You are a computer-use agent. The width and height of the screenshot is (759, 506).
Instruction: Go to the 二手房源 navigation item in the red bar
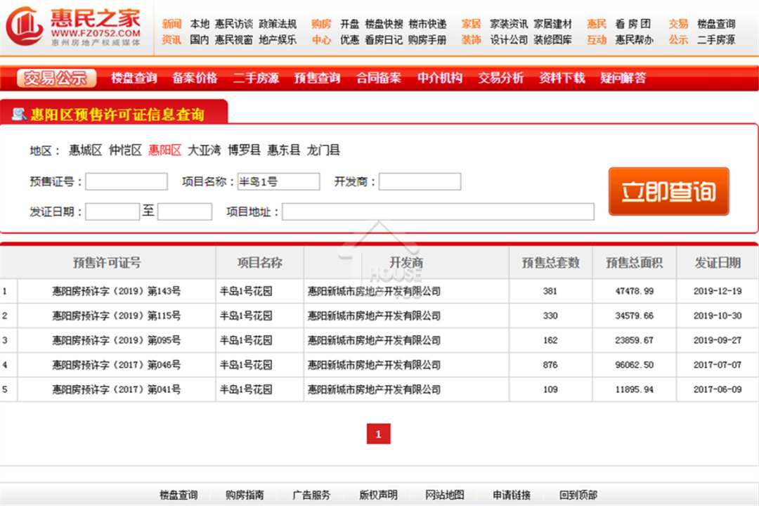tap(256, 78)
